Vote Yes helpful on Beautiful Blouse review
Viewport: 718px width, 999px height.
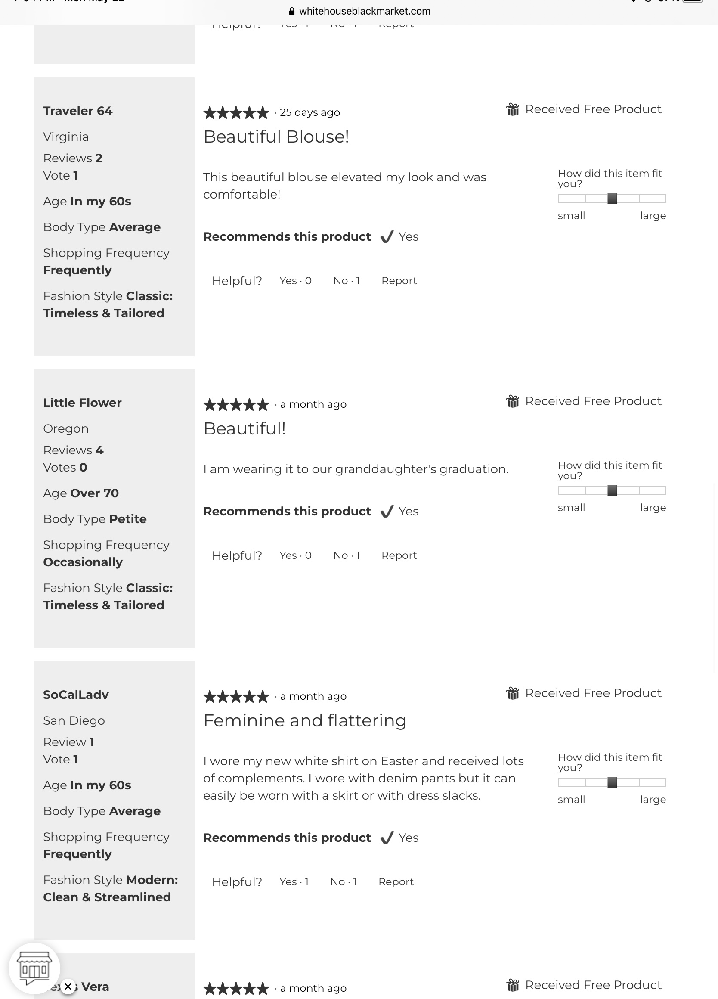click(x=295, y=281)
